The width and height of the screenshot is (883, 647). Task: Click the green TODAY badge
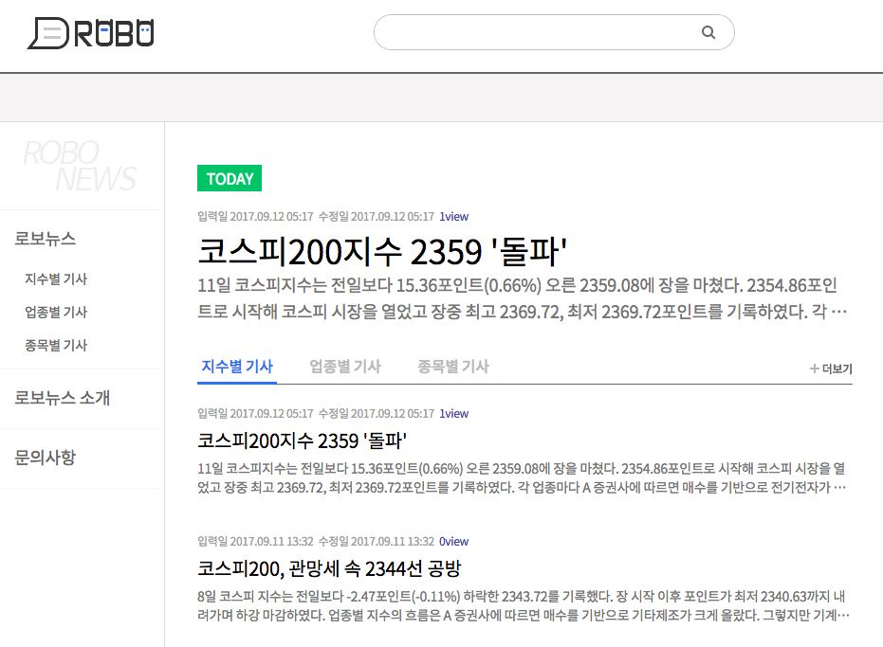(x=230, y=178)
